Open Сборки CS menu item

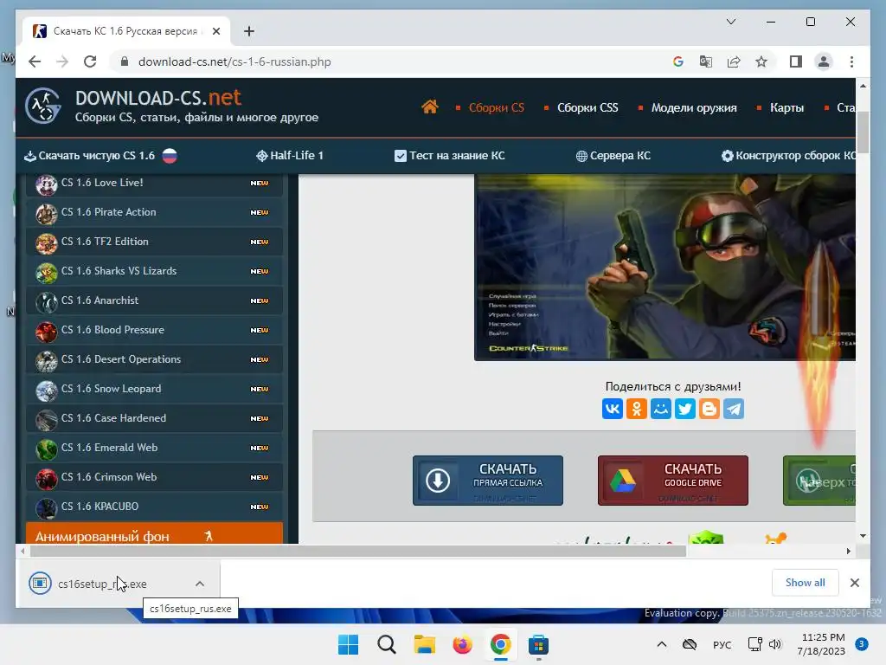pos(496,107)
